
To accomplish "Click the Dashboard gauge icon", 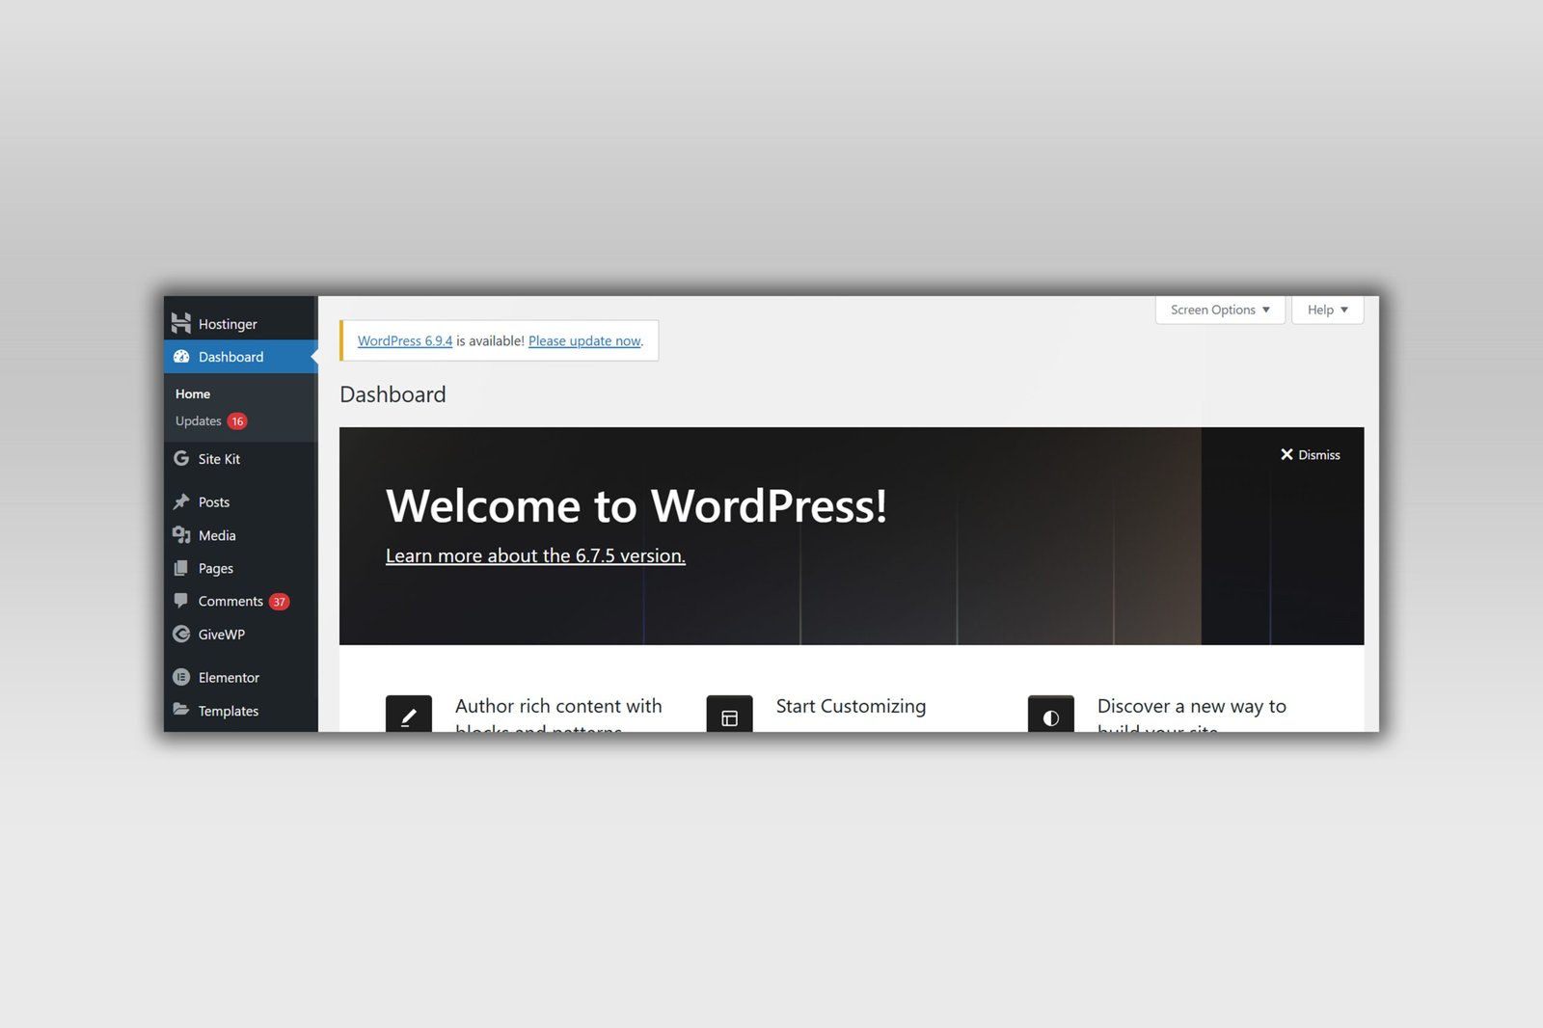I will point(181,357).
